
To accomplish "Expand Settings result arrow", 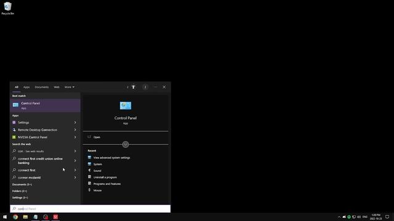I will click(75, 123).
